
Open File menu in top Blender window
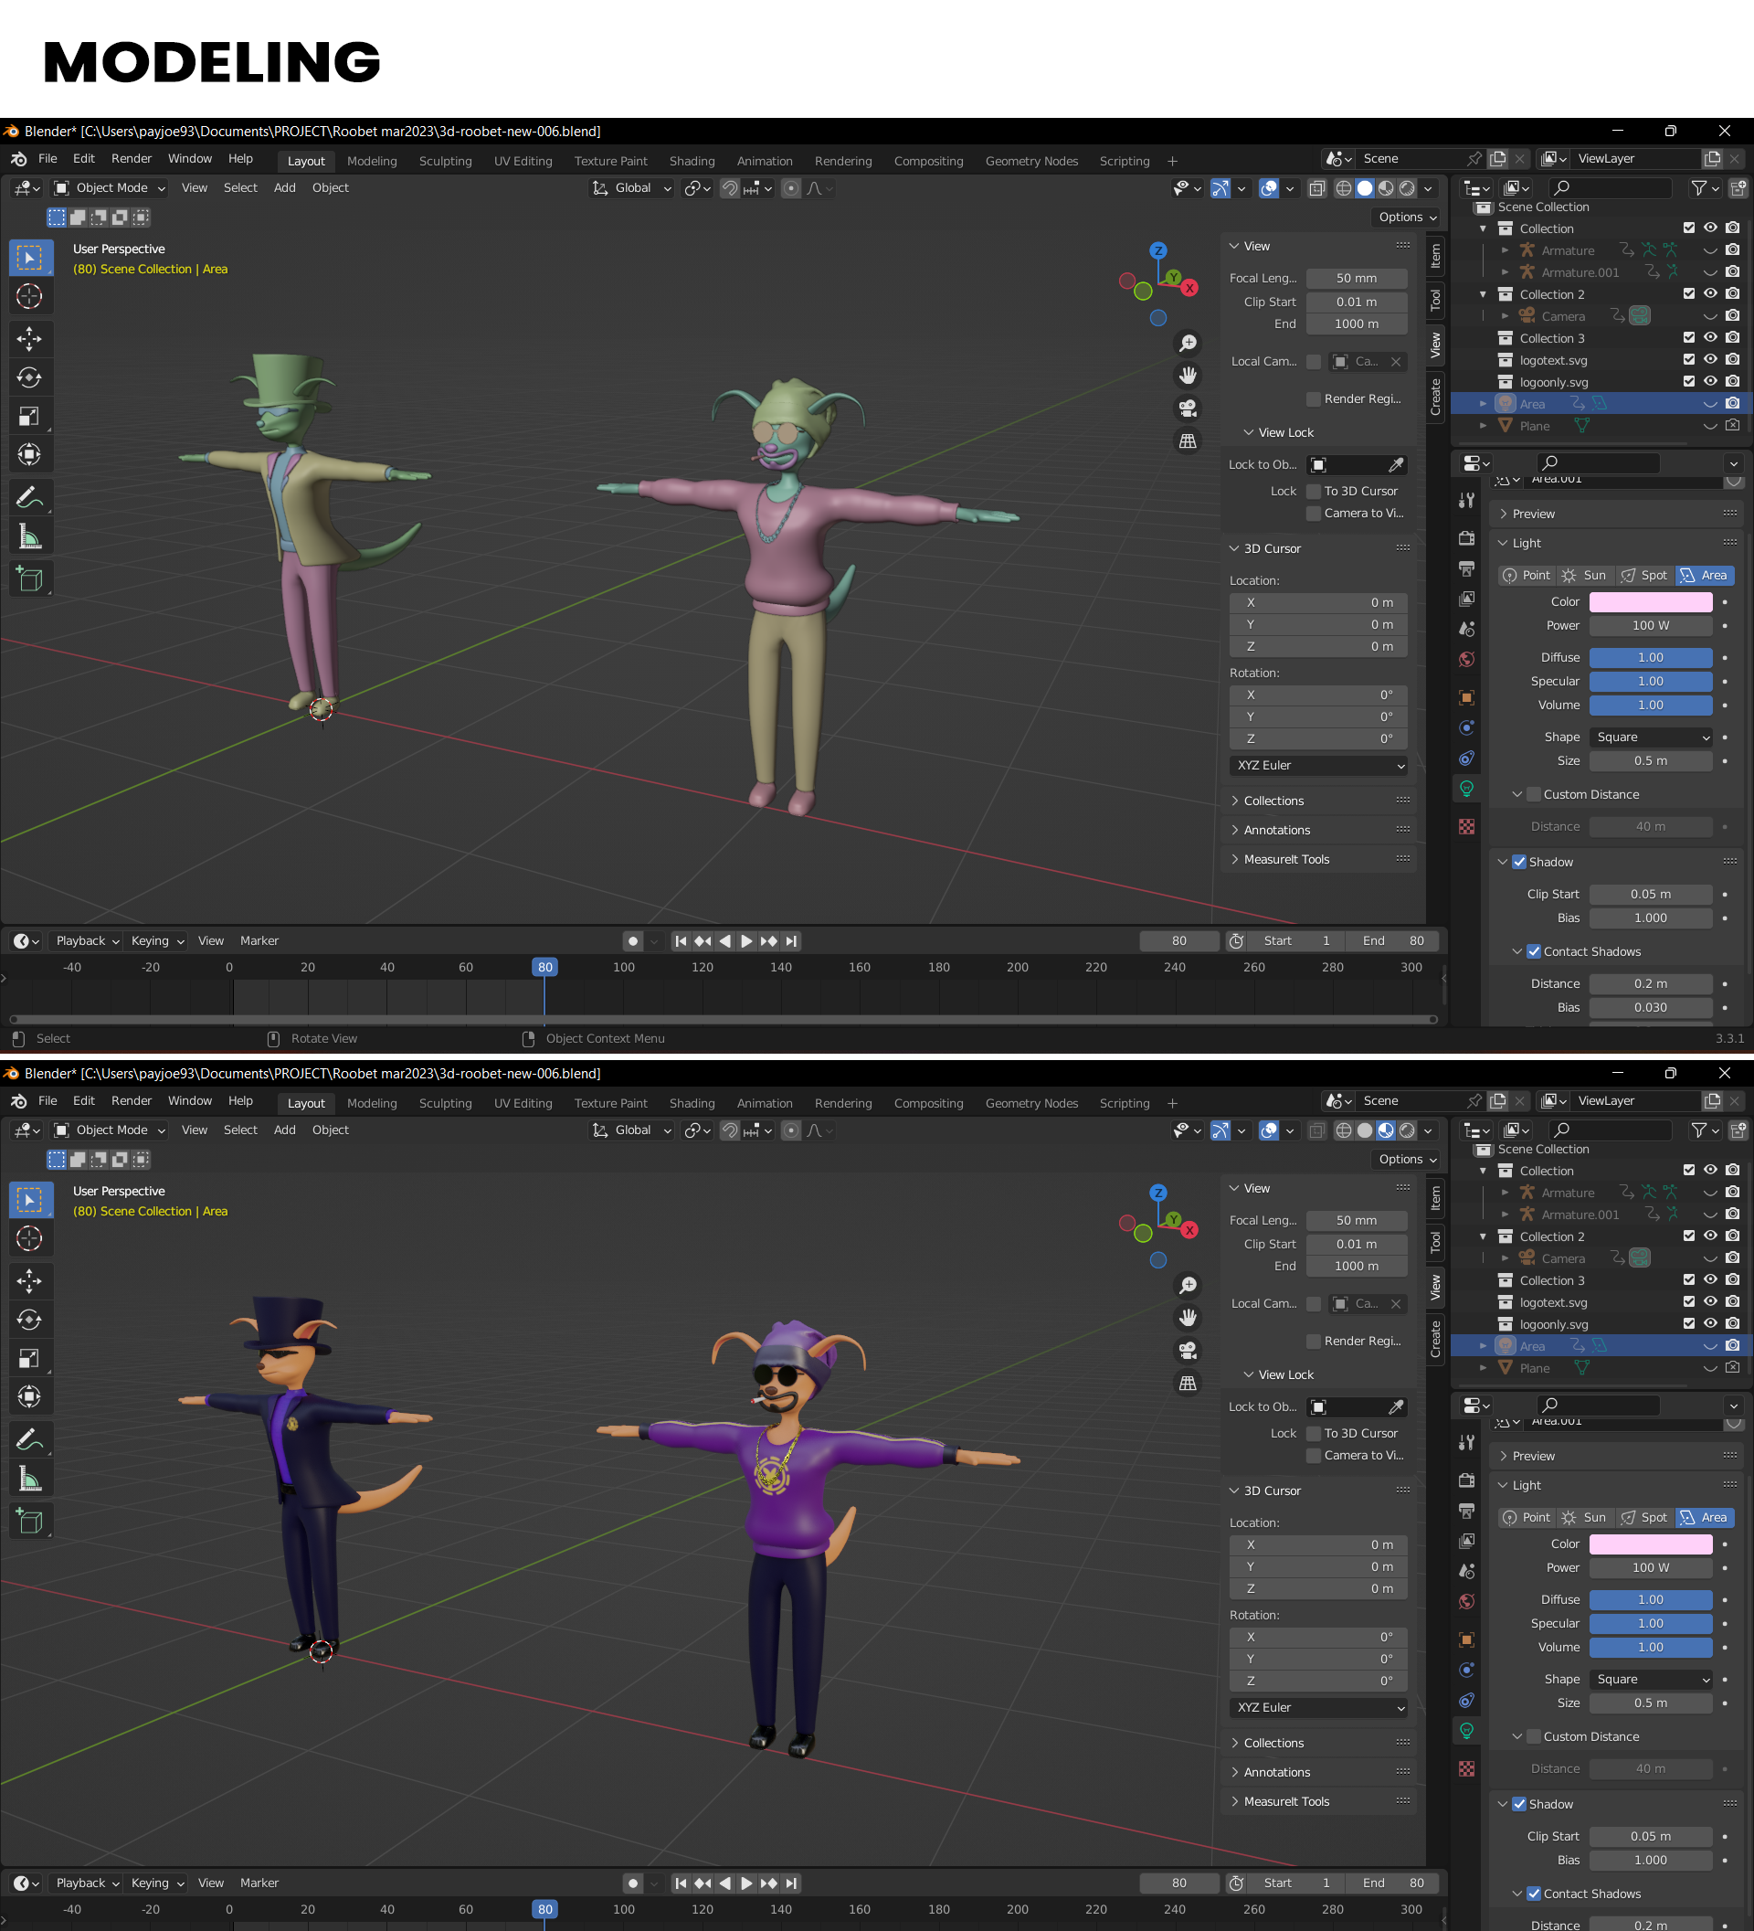point(48,159)
